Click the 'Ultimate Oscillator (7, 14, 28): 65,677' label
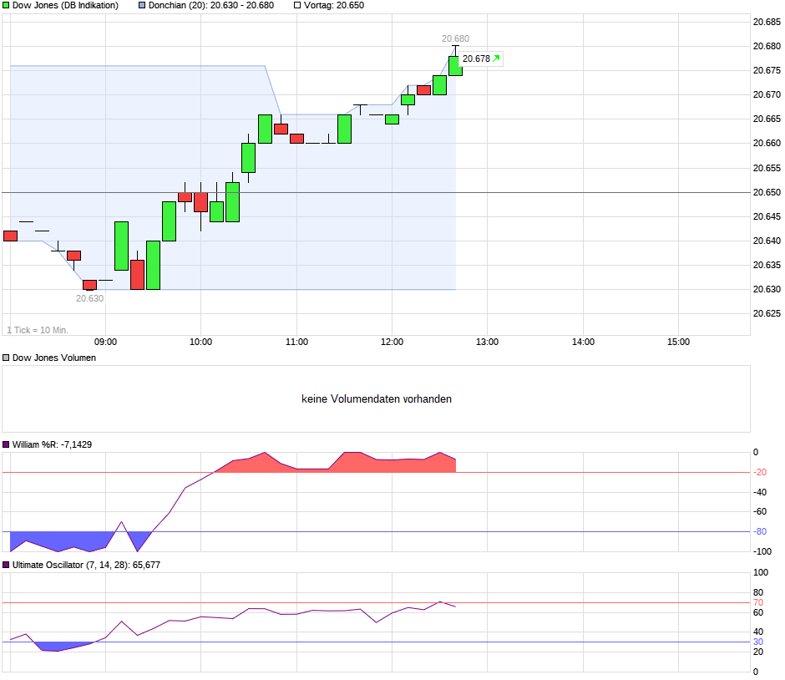This screenshot has width=785, height=680. tap(86, 565)
